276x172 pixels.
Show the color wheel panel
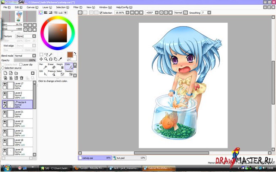41,12
